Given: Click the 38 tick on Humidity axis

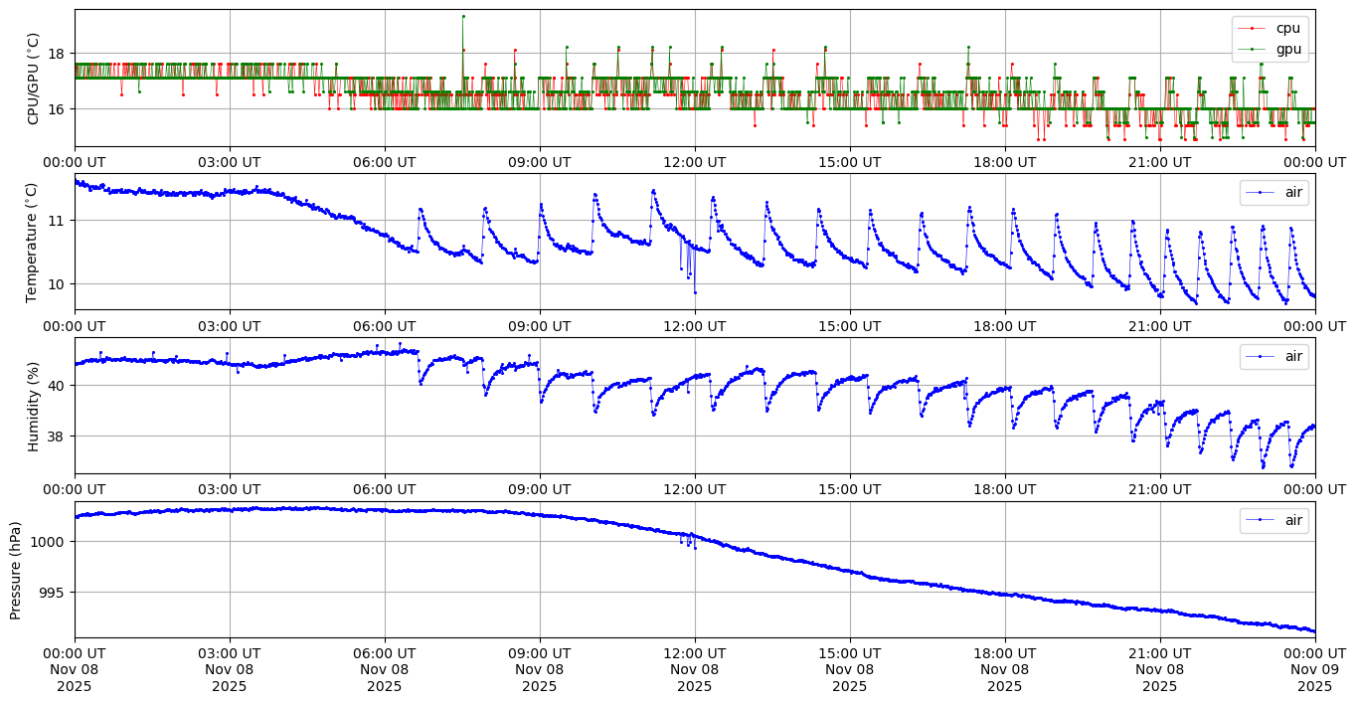Looking at the screenshot, I should click(x=56, y=437).
